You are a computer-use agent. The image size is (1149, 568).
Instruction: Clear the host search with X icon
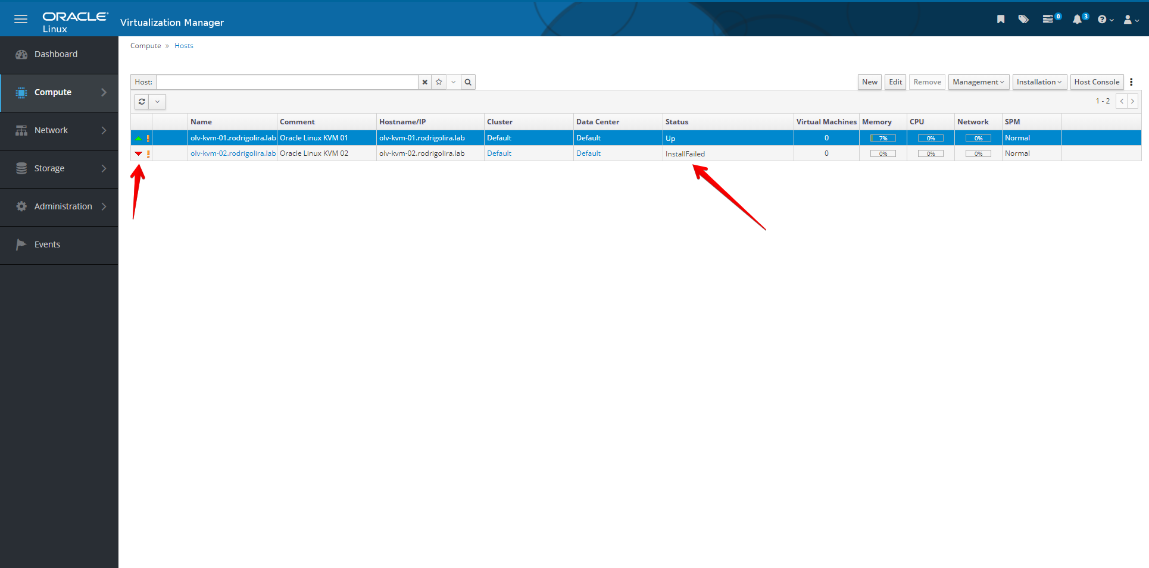click(x=424, y=82)
